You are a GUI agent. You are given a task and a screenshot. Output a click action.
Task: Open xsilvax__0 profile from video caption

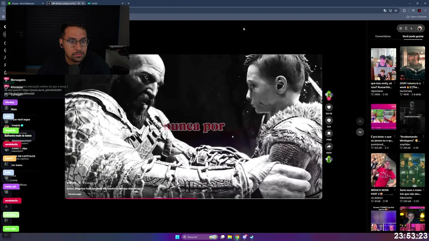(73, 183)
